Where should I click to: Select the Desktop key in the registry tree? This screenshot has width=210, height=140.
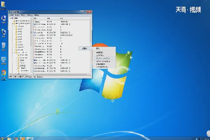[22, 66]
